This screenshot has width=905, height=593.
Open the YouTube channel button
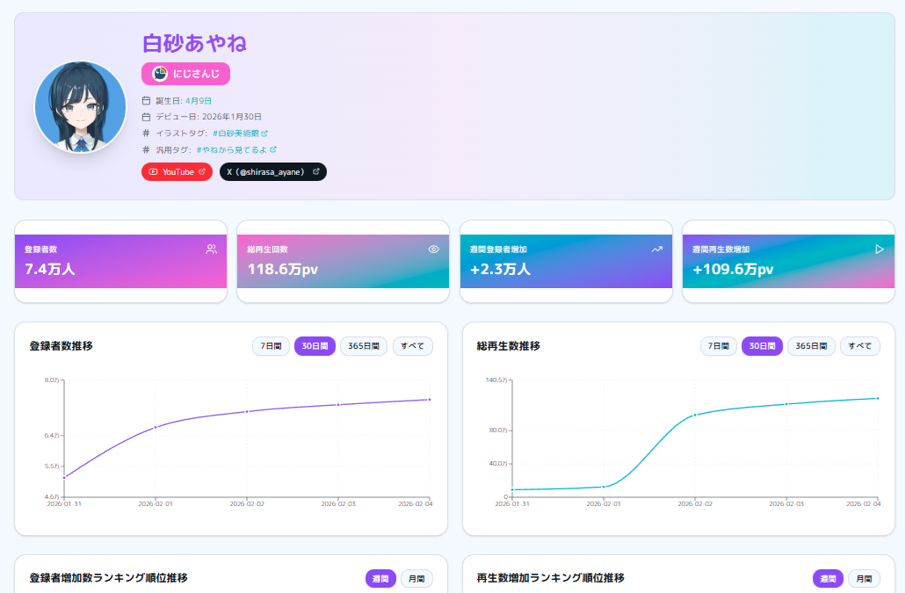(x=176, y=171)
